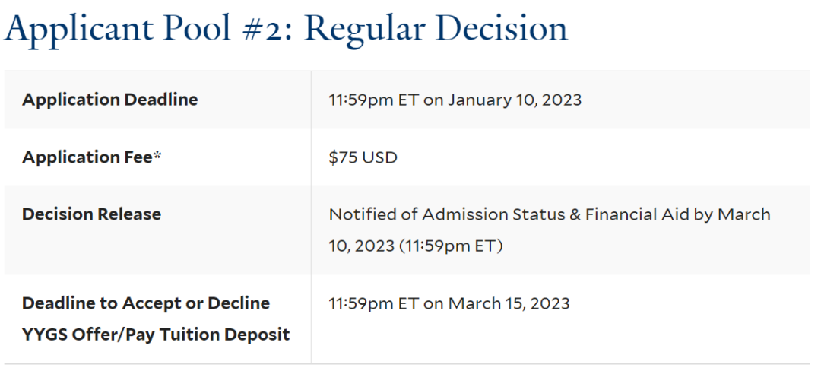The image size is (821, 371).
Task: Click the March 15, 2023 date
Action: (509, 303)
